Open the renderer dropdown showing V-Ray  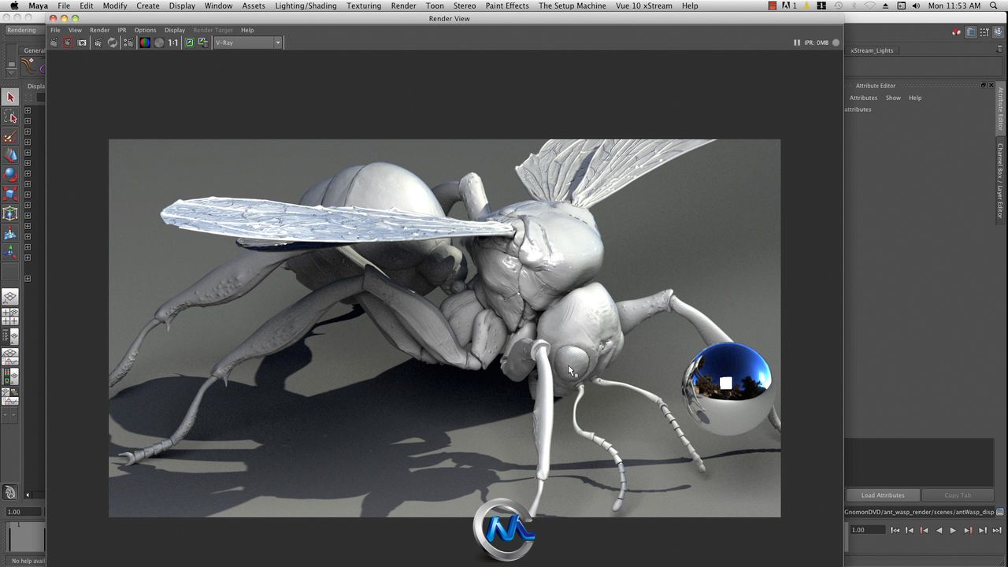point(247,43)
